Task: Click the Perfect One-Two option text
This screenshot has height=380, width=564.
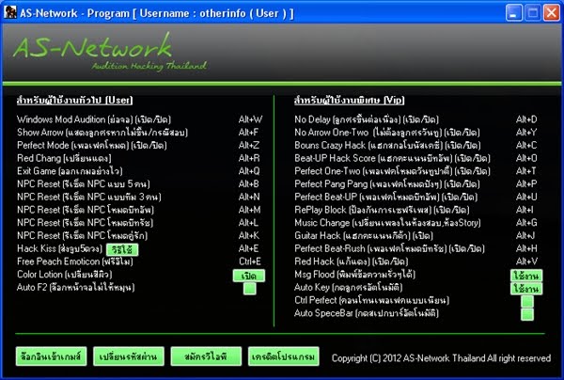Action: tap(392, 171)
